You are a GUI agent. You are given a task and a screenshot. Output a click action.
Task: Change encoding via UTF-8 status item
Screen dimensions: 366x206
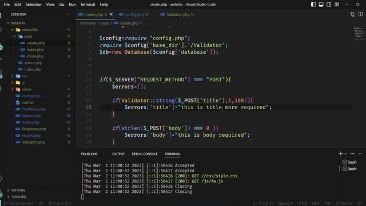302,204
